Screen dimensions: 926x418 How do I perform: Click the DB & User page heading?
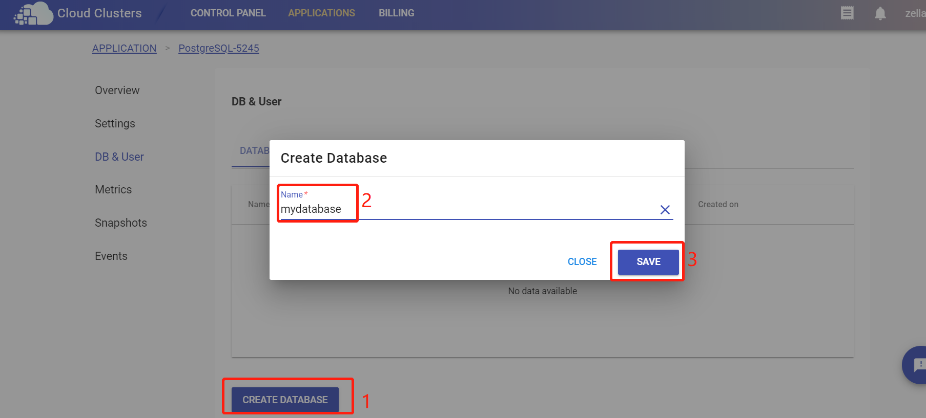pos(256,102)
